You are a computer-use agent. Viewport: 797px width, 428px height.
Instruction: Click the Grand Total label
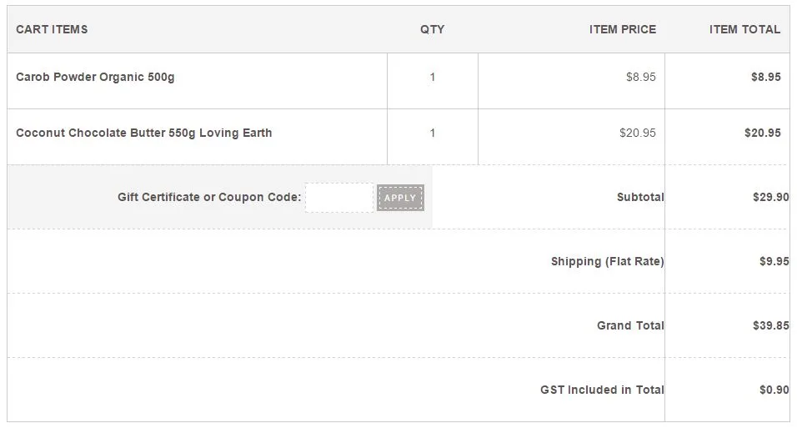coord(630,326)
